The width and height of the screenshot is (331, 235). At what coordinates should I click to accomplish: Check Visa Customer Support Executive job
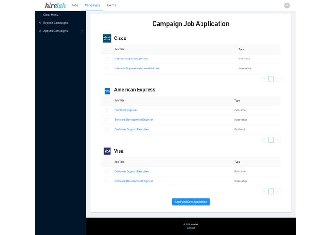[107, 171]
